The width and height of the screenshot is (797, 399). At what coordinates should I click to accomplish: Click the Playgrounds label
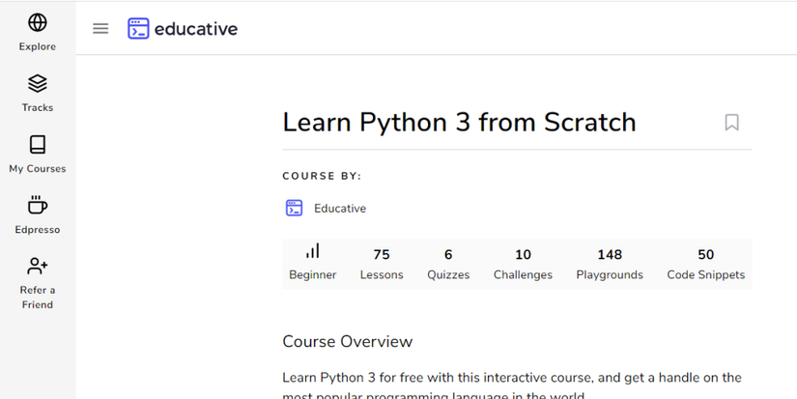(x=610, y=275)
